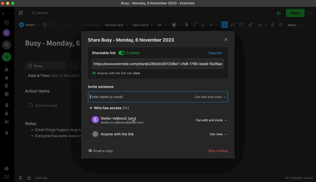Screen dimensions: 316x182
Task: Open Search in the sidebar
Action: click(x=6, y=45)
